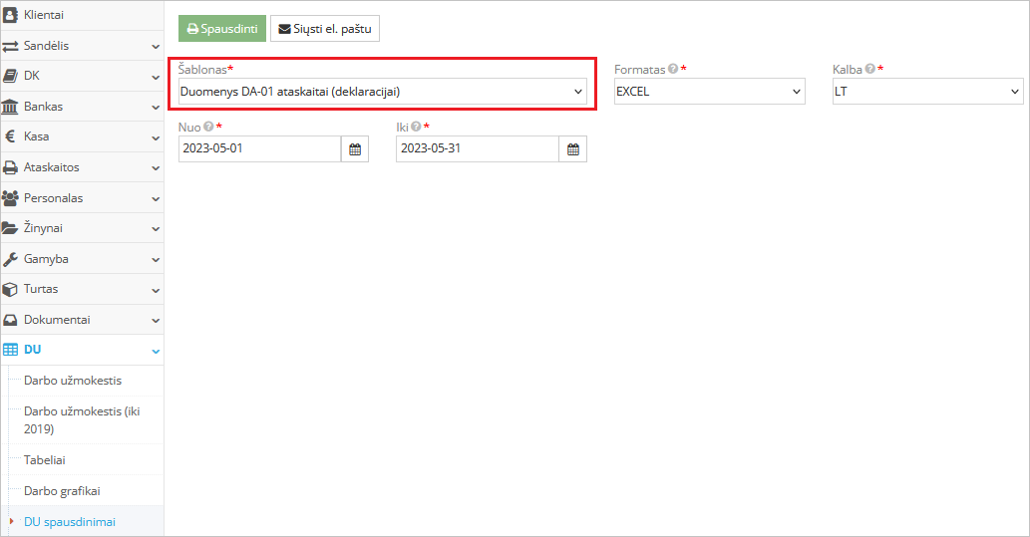The height and width of the screenshot is (537, 1030).
Task: Click the Kasa euro icon
Action: click(x=10, y=136)
